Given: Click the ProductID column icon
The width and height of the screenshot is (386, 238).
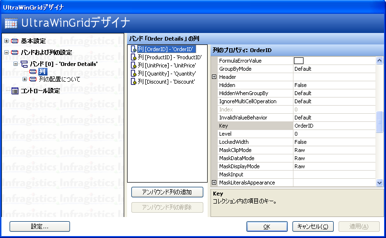Looking at the screenshot, I should (x=134, y=57).
